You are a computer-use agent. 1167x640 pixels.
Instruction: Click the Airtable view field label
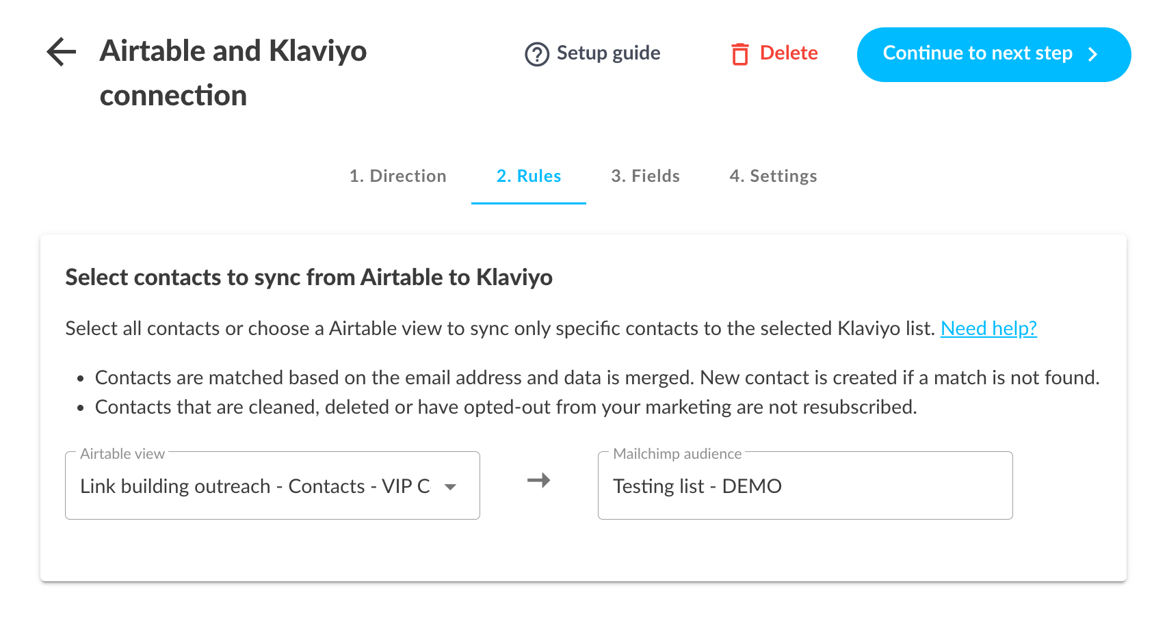pyautogui.click(x=122, y=454)
